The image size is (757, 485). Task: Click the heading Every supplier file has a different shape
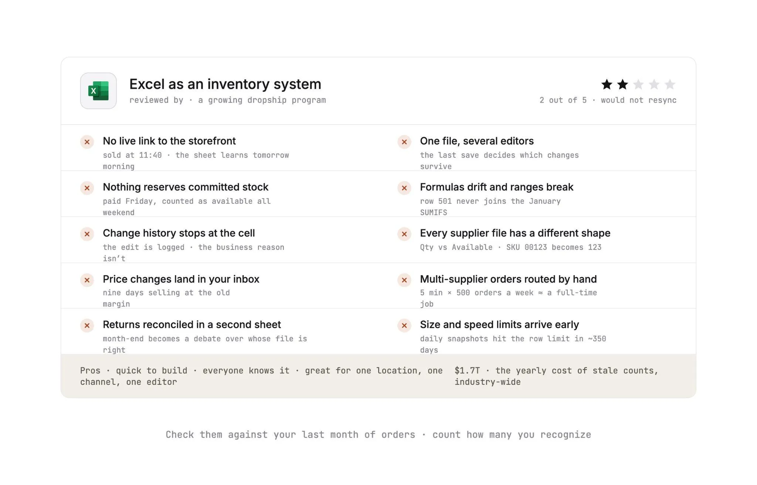515,233
